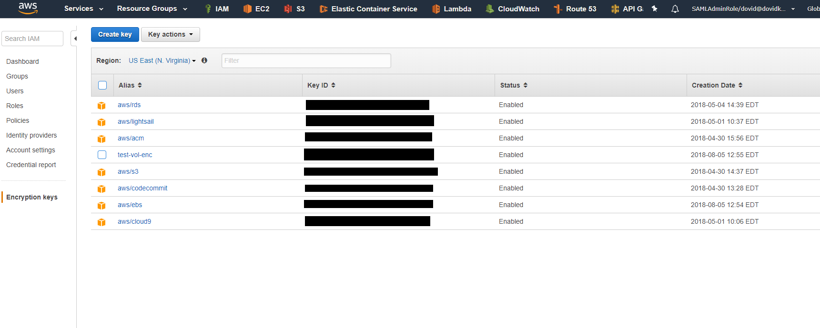Open Identity providers in sidebar
820x328 pixels.
point(31,135)
